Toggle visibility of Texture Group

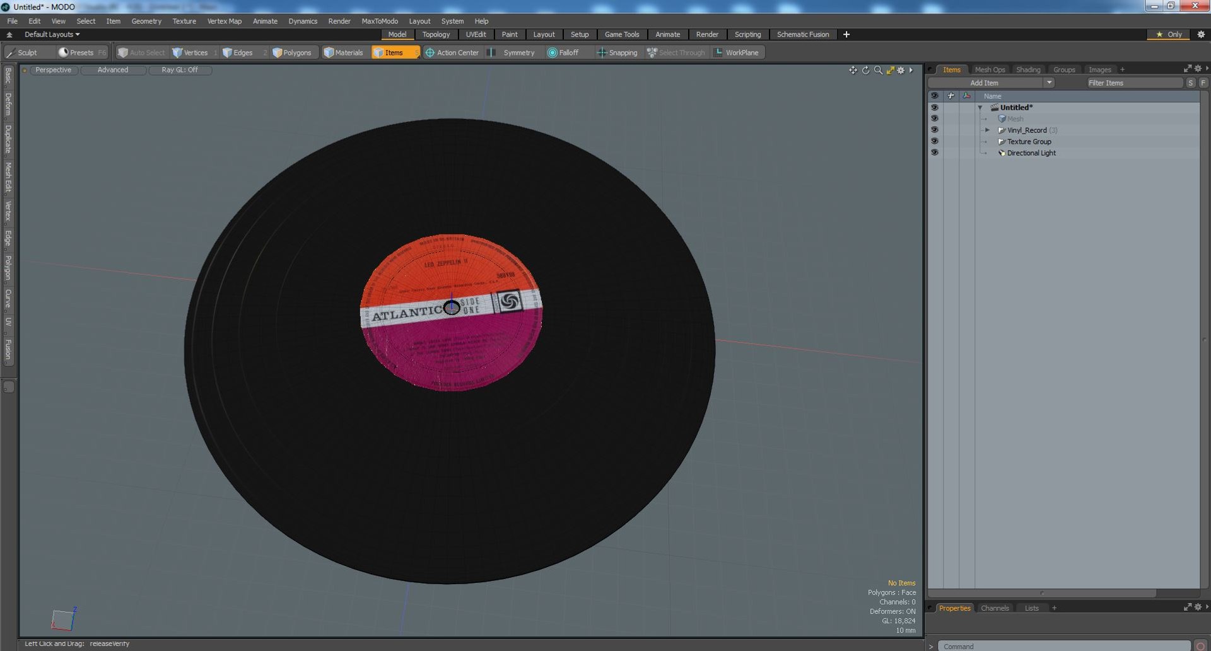[x=934, y=141]
